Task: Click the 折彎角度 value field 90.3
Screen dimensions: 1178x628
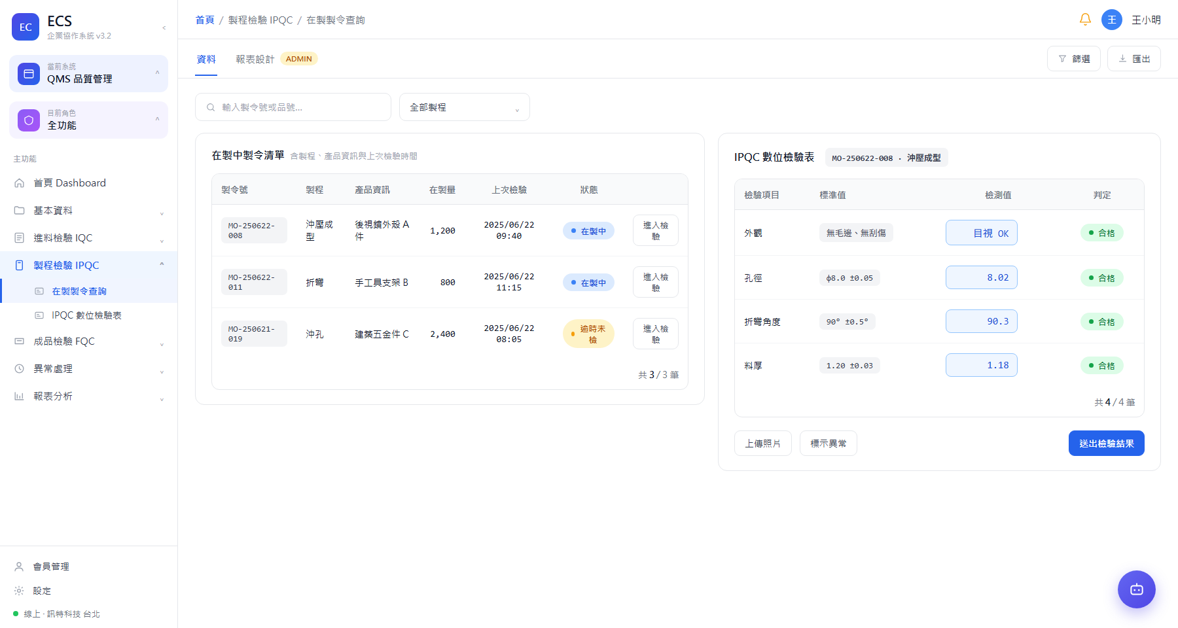Action: [x=982, y=321]
